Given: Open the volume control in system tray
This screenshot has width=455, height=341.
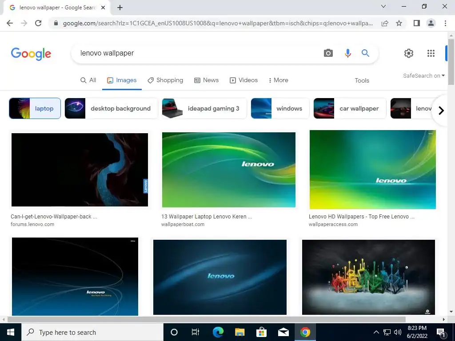Looking at the screenshot, I should pyautogui.click(x=398, y=332).
